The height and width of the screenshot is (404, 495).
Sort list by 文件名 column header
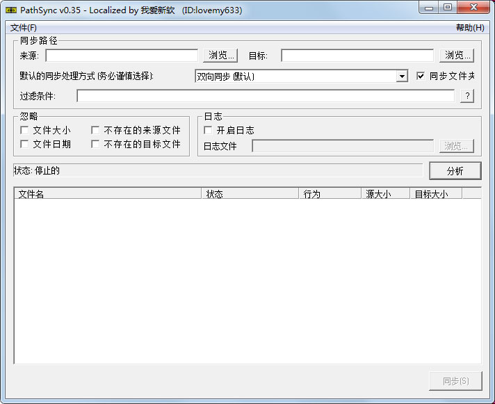pos(108,194)
